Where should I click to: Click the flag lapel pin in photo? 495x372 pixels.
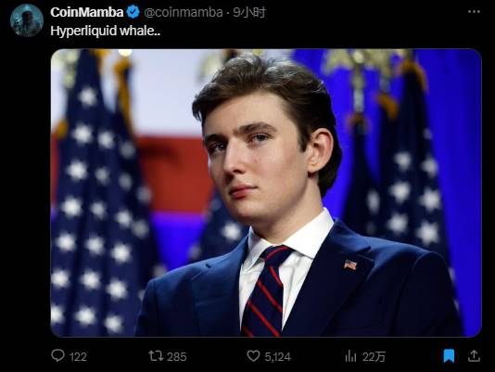(x=350, y=264)
